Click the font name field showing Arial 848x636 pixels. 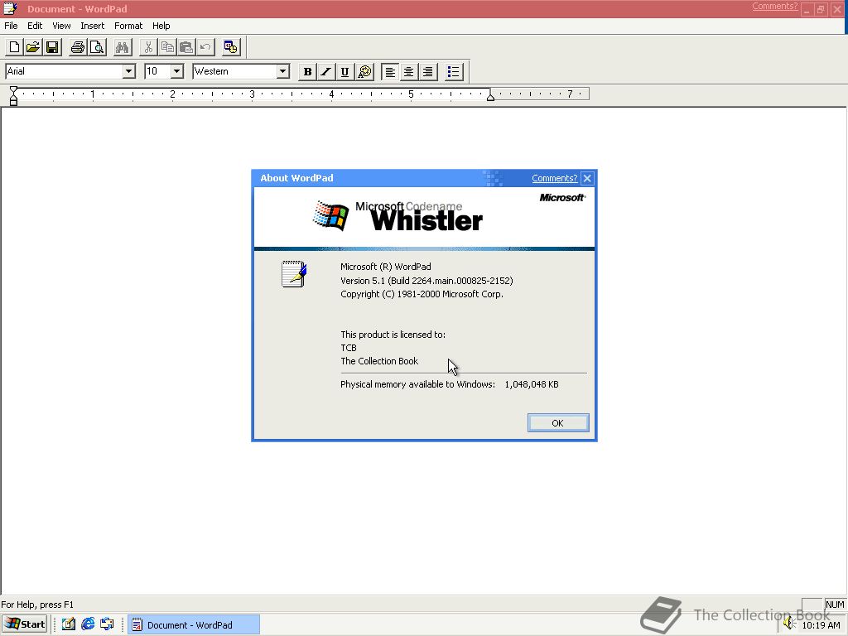tap(64, 71)
